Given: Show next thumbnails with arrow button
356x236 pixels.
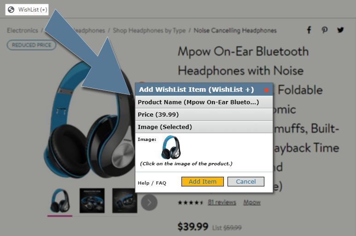Looking at the screenshot, I should (x=149, y=202).
